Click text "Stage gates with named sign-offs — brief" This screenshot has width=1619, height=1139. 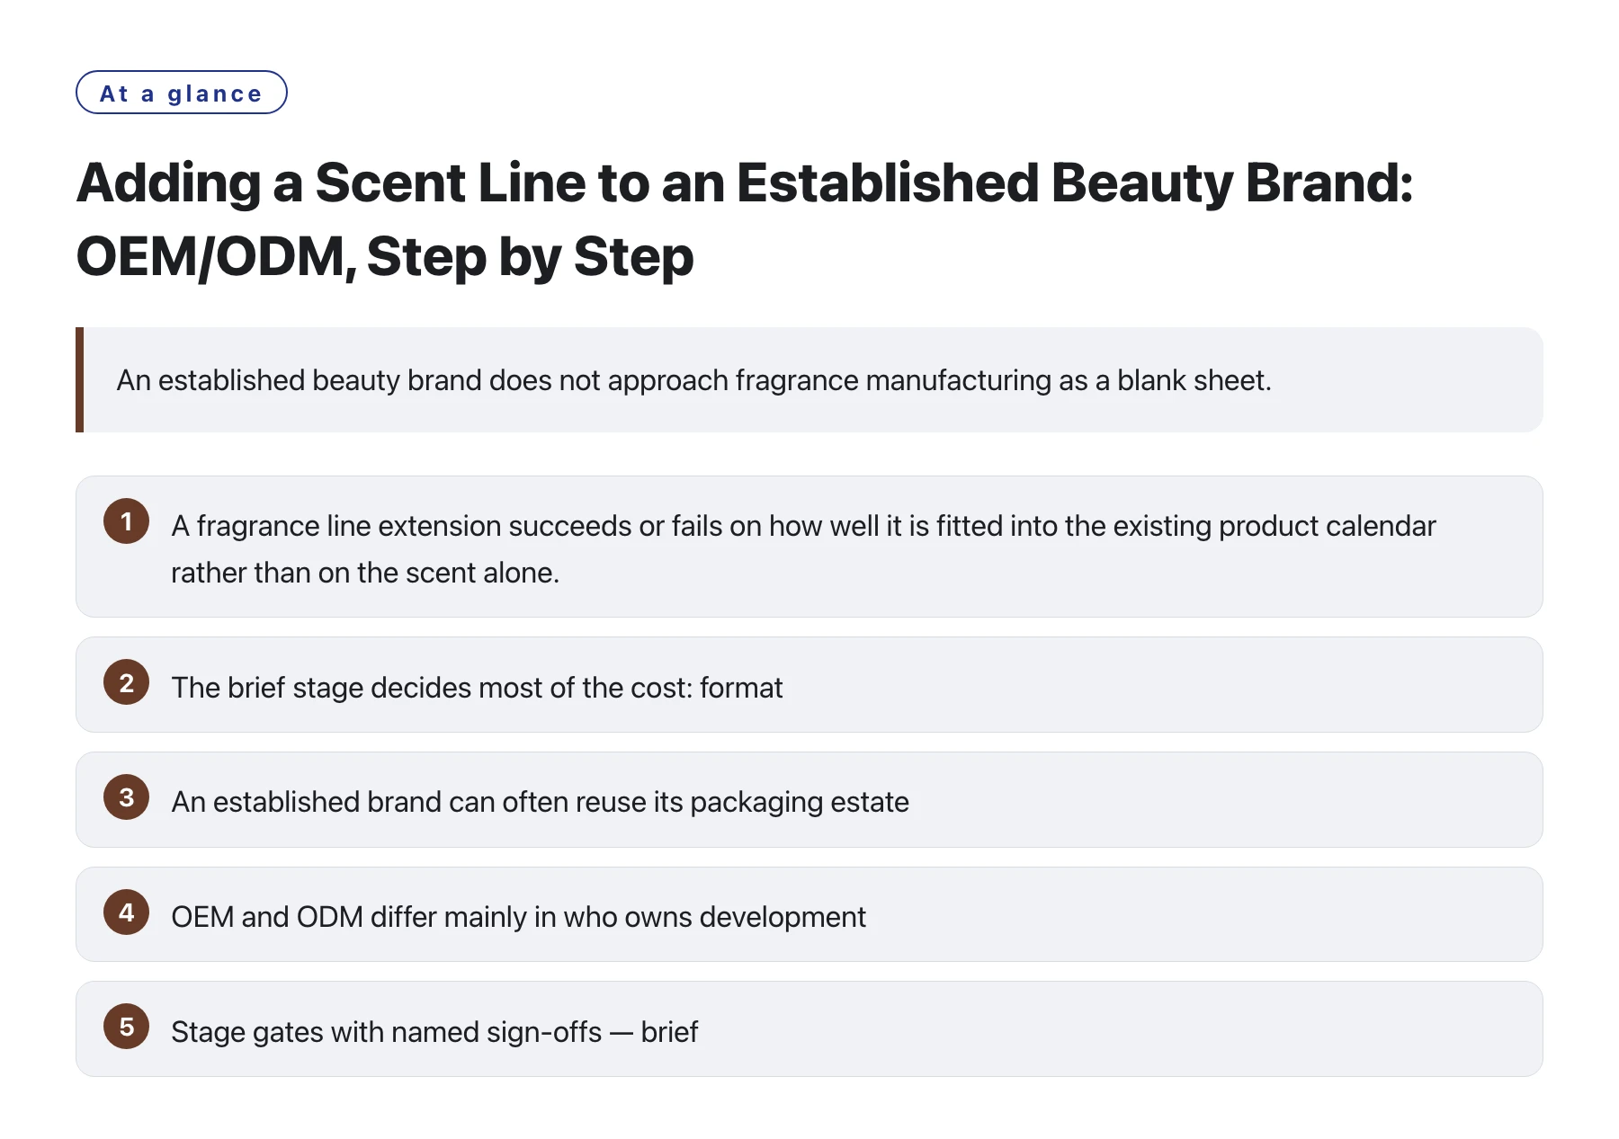[434, 1032]
